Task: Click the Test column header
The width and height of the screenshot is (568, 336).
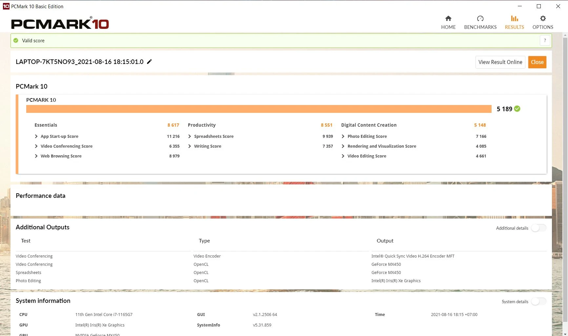Action: (x=26, y=241)
